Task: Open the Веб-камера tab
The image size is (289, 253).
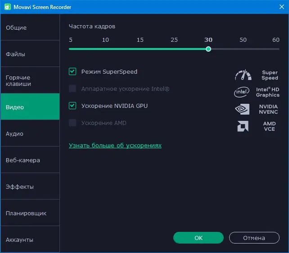Action: tap(30, 160)
